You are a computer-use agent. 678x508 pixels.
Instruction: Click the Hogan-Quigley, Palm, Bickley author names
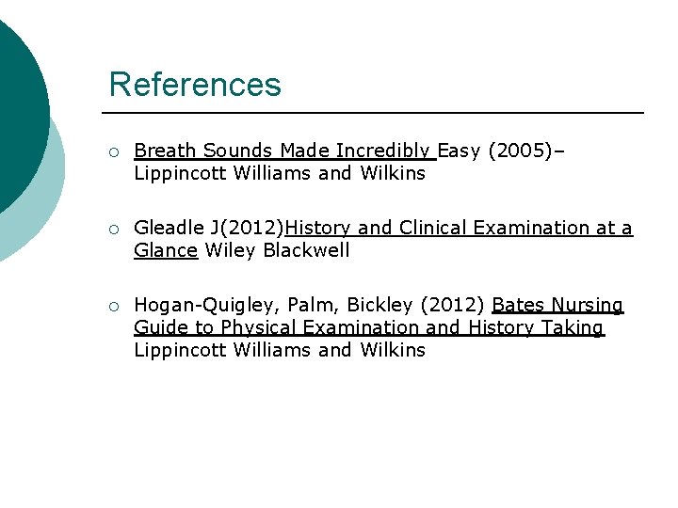(x=273, y=305)
